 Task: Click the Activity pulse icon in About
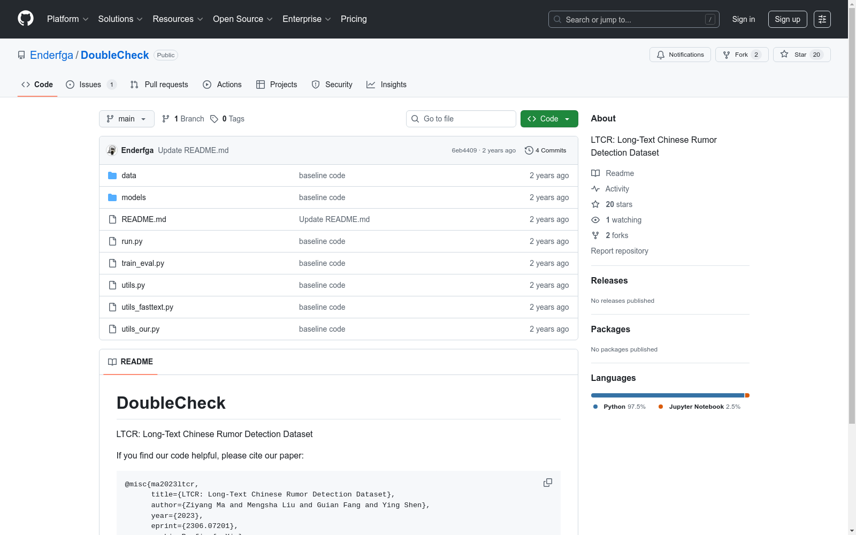(x=595, y=189)
